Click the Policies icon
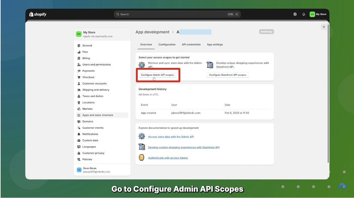354x198 pixels. tap(79, 159)
